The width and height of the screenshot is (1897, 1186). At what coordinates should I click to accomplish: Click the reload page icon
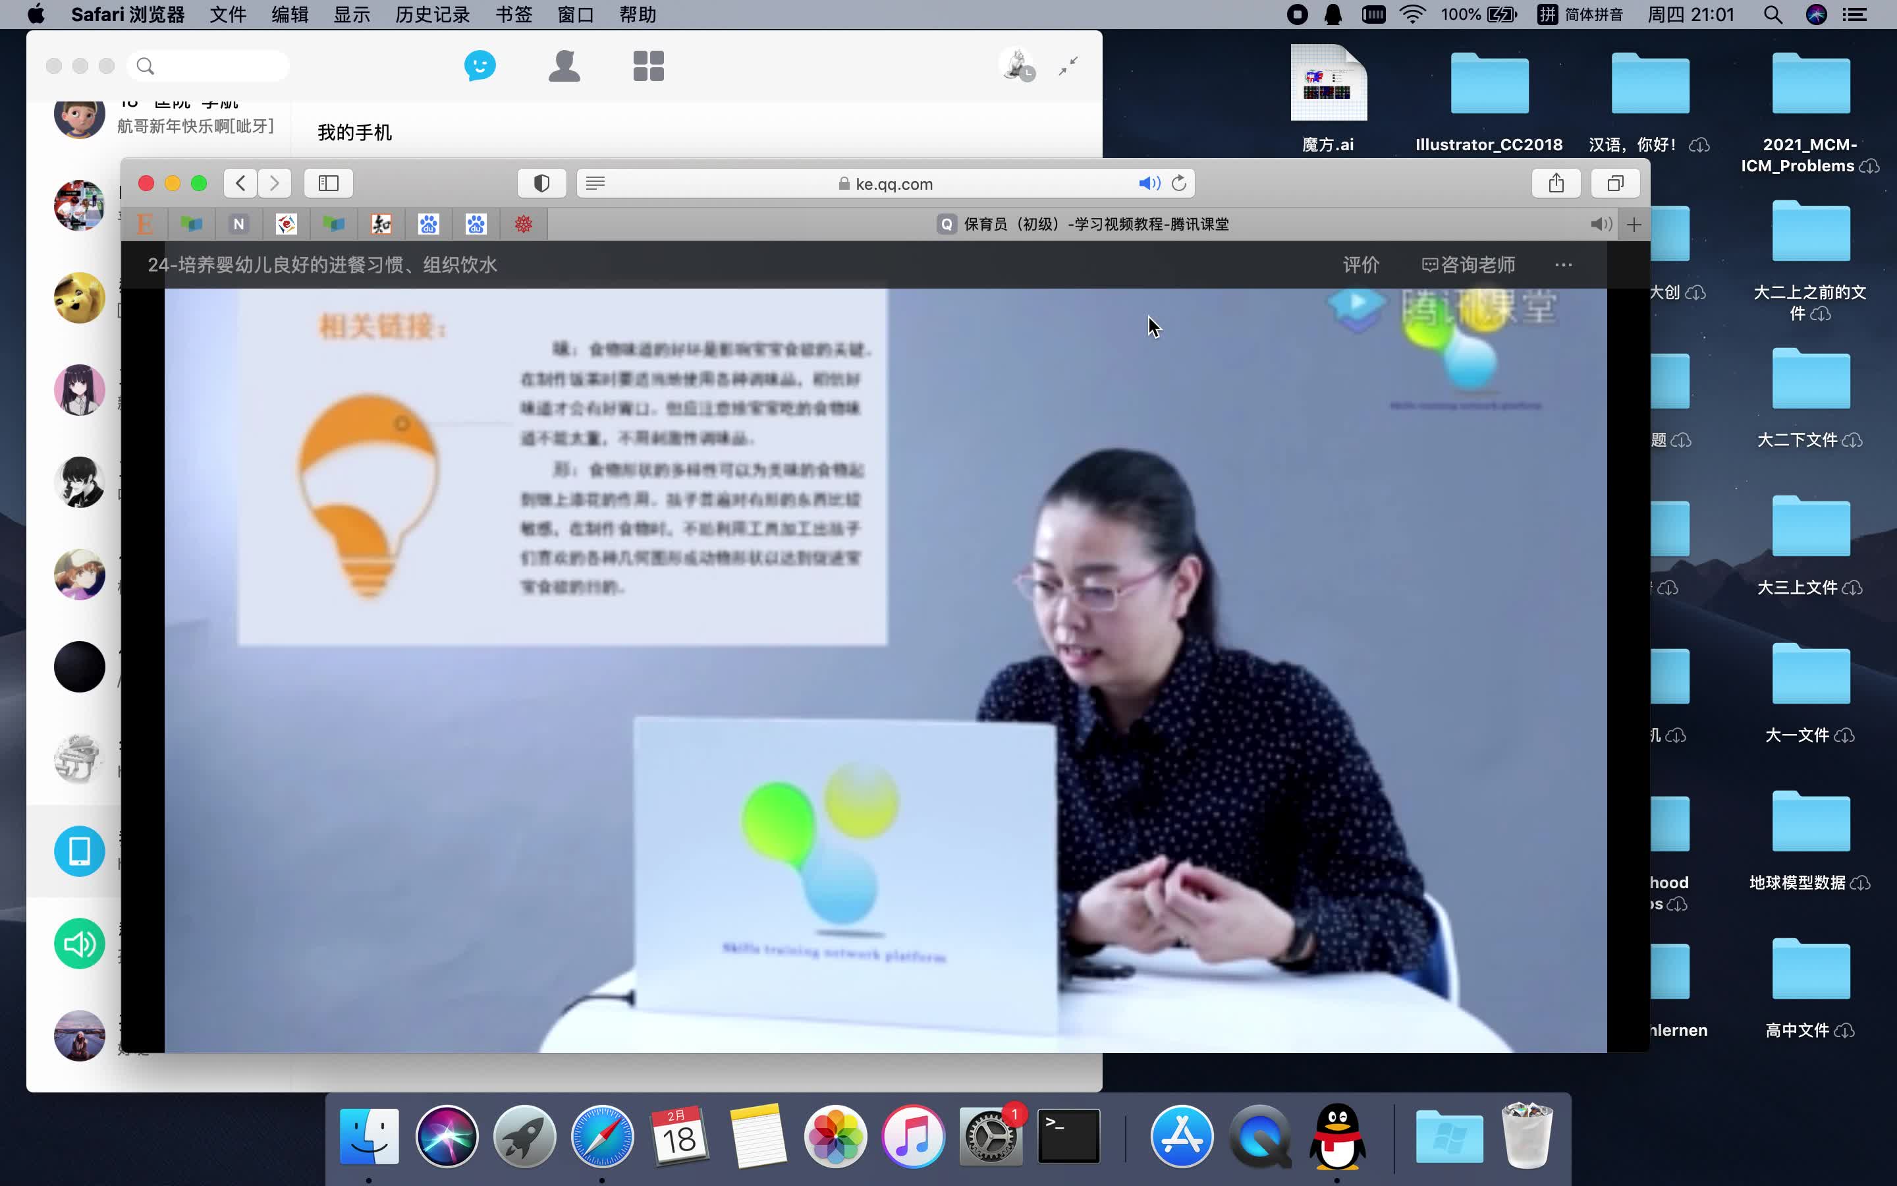[x=1180, y=183]
